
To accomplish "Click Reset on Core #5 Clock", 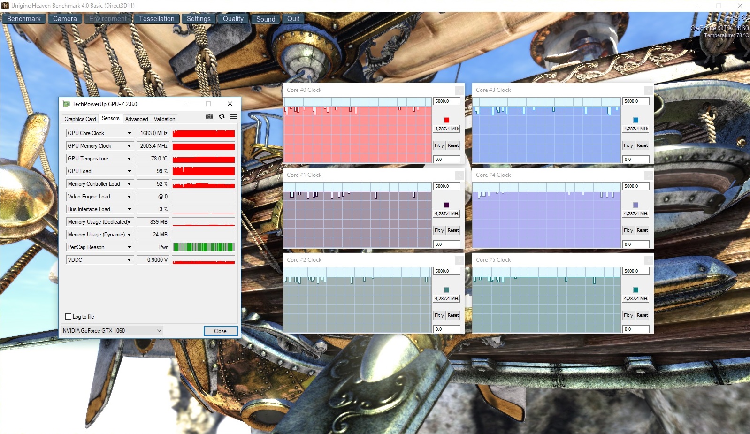I will click(x=643, y=315).
